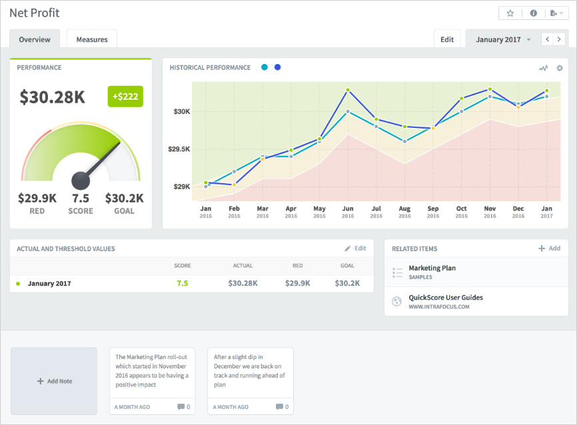This screenshot has height=425, width=577.
Task: Toggle the blue series in the chart legend
Action: pos(277,67)
